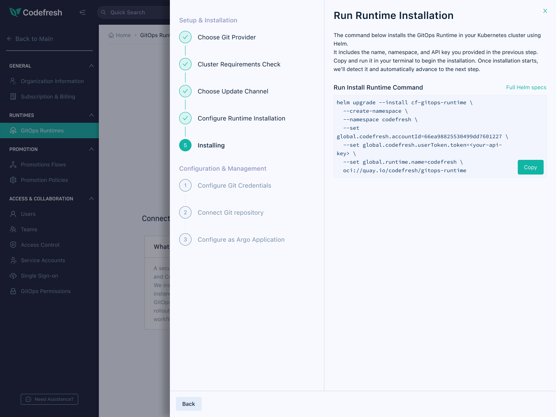Click the Back button
The width and height of the screenshot is (556, 417).
pos(188,404)
